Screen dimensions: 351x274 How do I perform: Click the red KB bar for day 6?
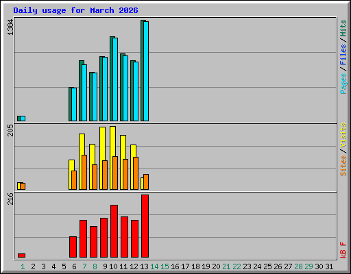(73, 247)
